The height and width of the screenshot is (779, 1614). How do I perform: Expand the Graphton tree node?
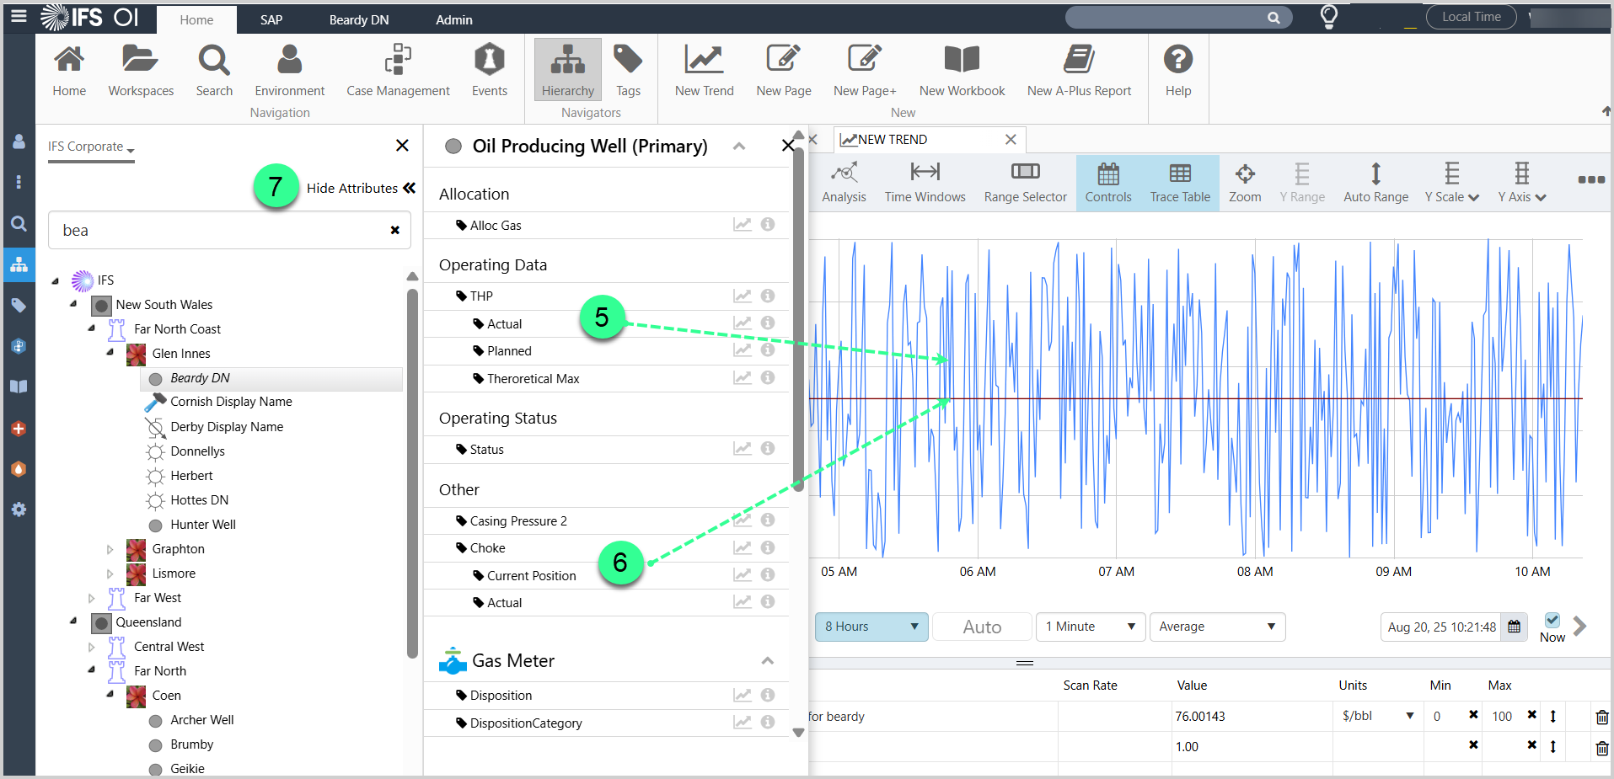110,549
